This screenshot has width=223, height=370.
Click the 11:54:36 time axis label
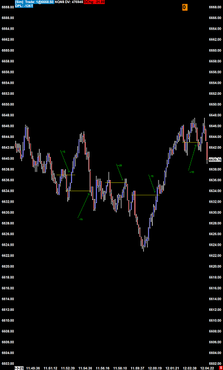tap(85, 368)
